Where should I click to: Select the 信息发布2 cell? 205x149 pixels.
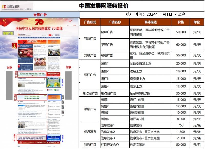click(x=115, y=132)
